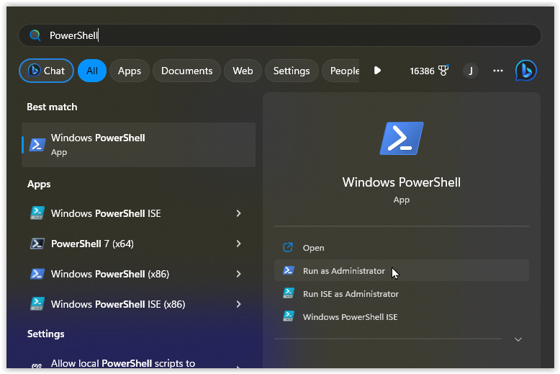Click the J user account avatar

pyautogui.click(x=471, y=71)
